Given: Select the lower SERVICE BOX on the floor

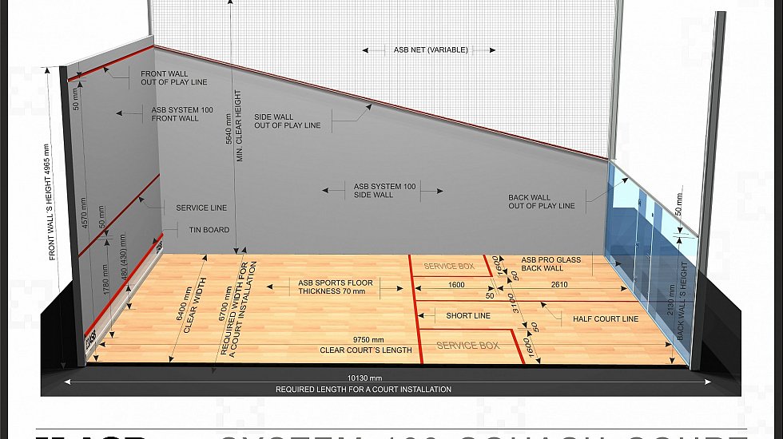Looking at the screenshot, I should (x=467, y=346).
